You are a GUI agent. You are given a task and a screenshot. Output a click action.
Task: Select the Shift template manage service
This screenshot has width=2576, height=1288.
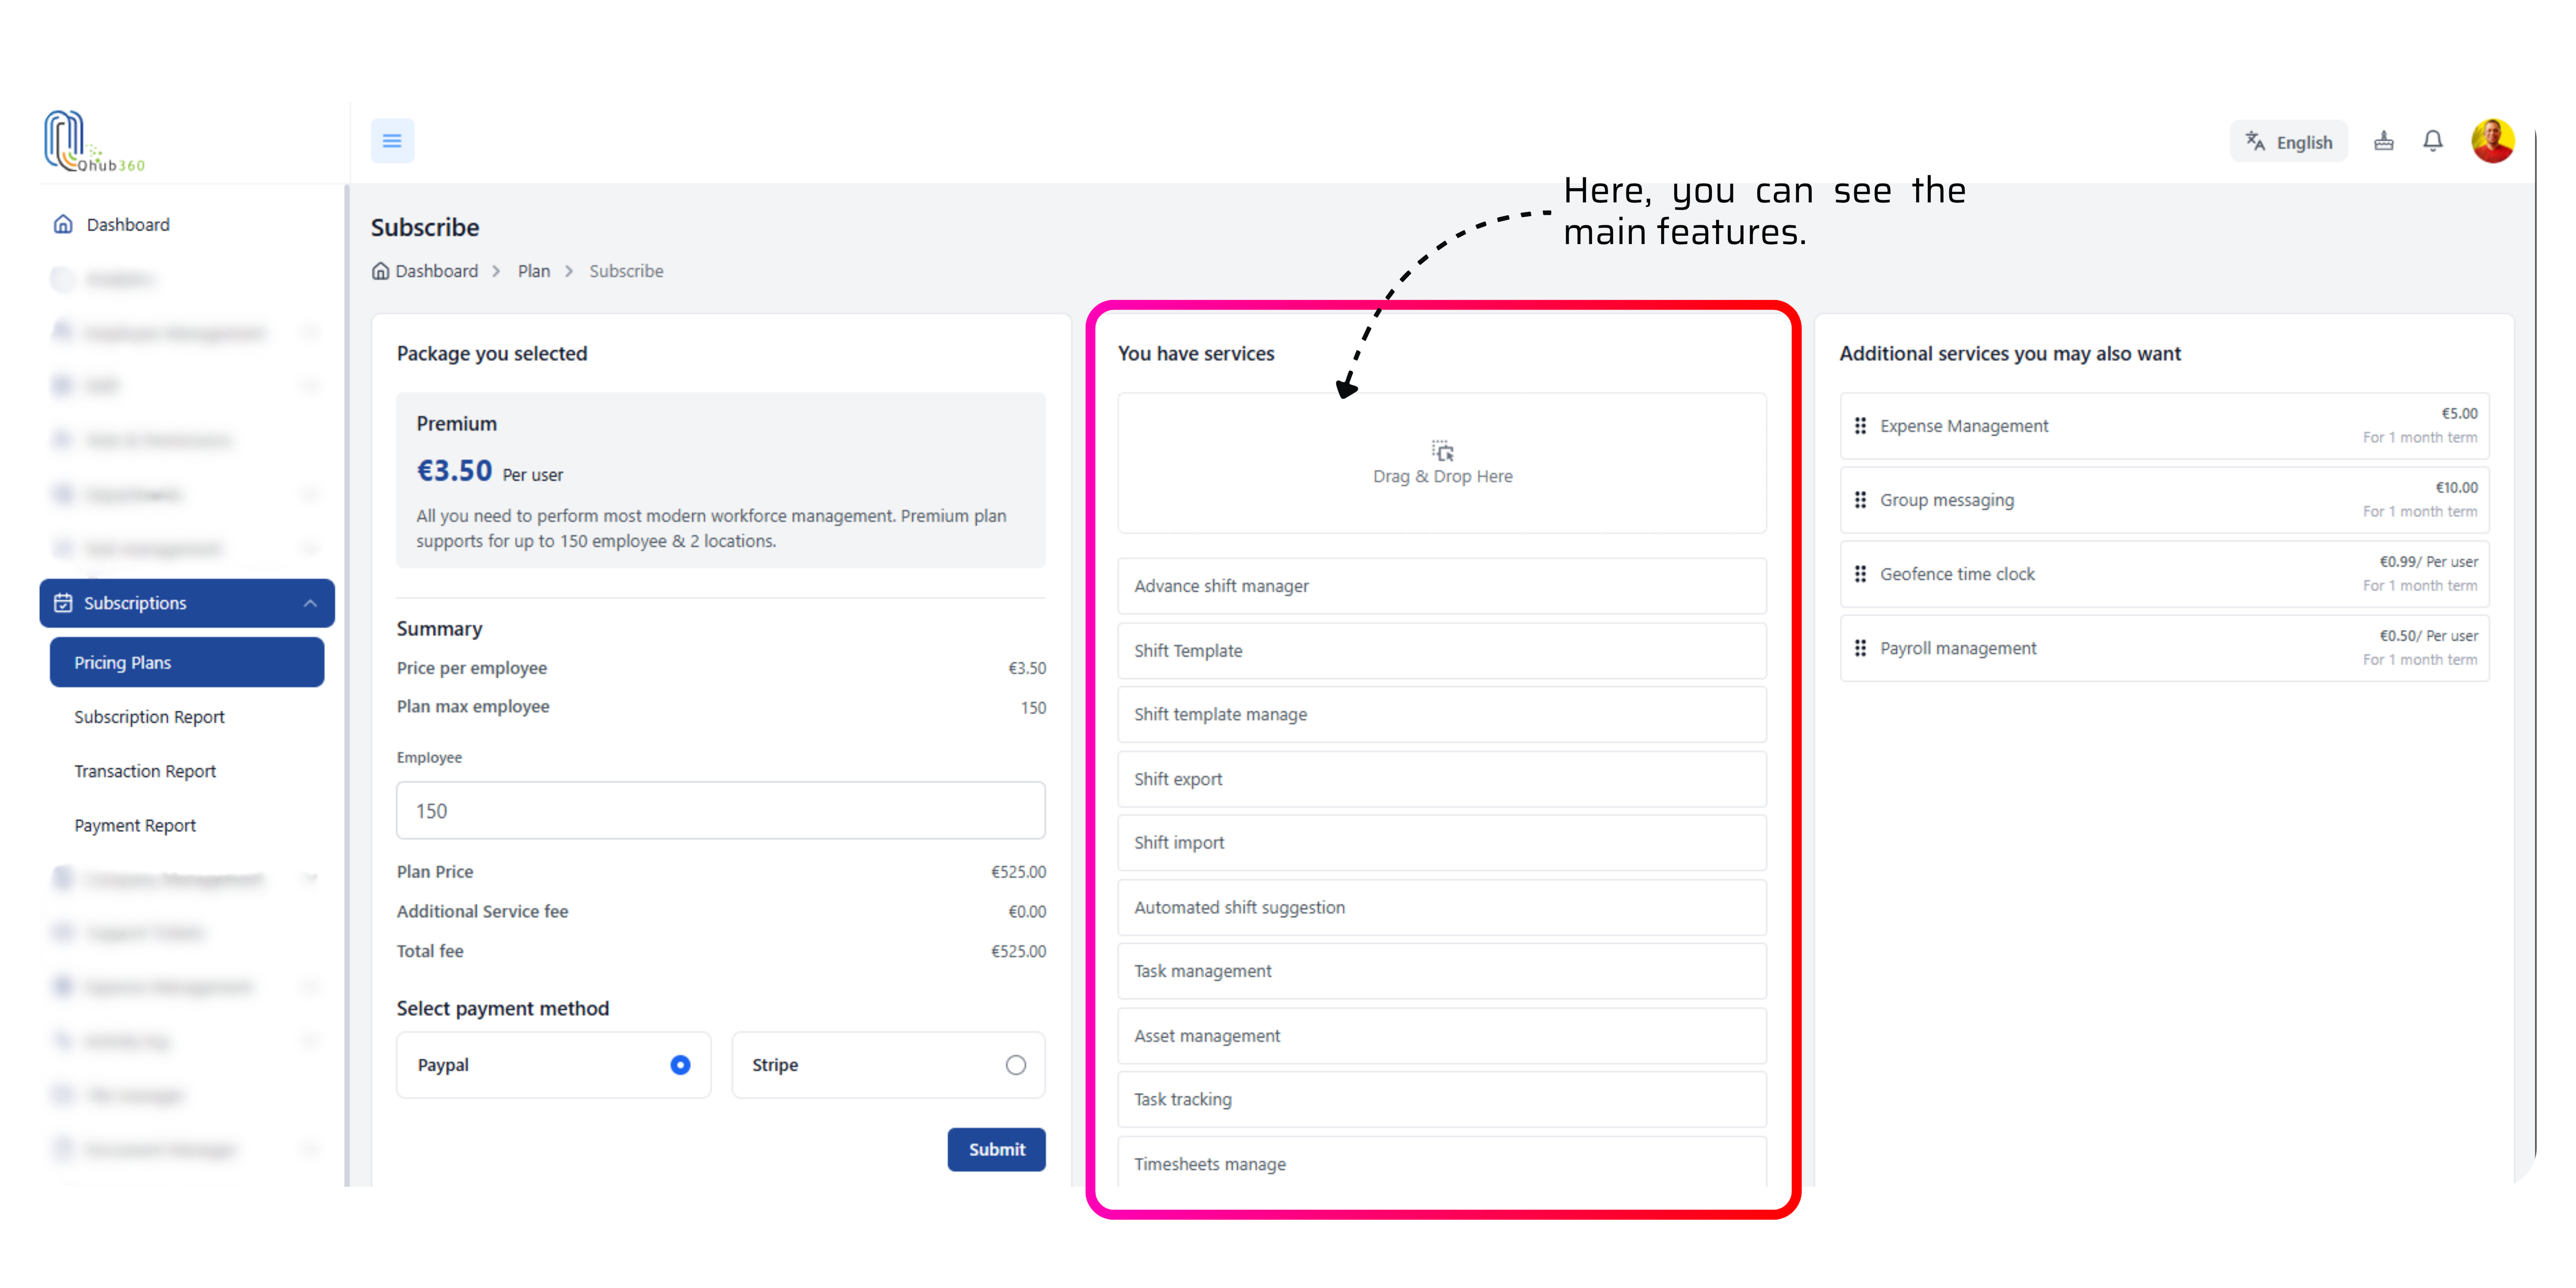1442,715
